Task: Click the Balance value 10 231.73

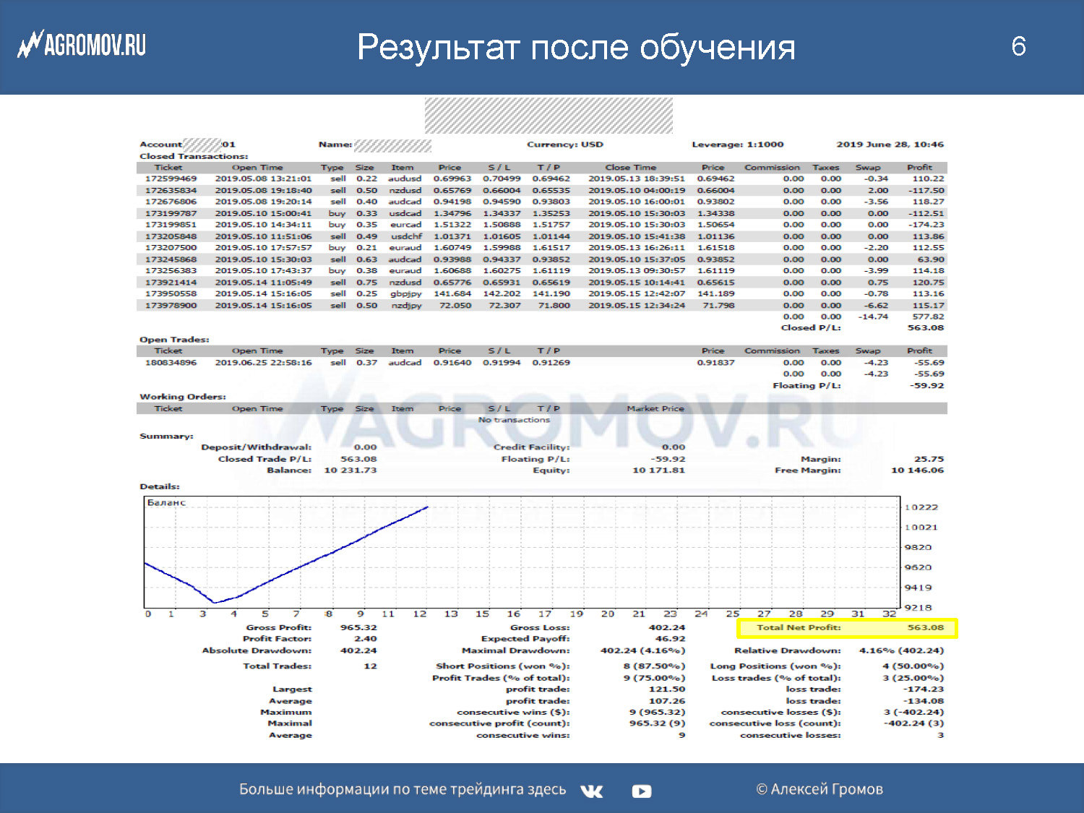Action: [350, 470]
